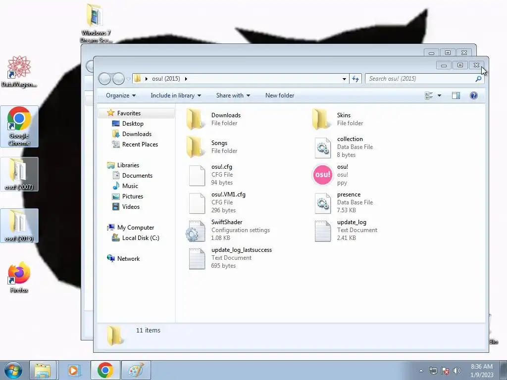This screenshot has height=380, width=507.
Task: Select the Firefox desktop shortcut
Action: (19, 277)
